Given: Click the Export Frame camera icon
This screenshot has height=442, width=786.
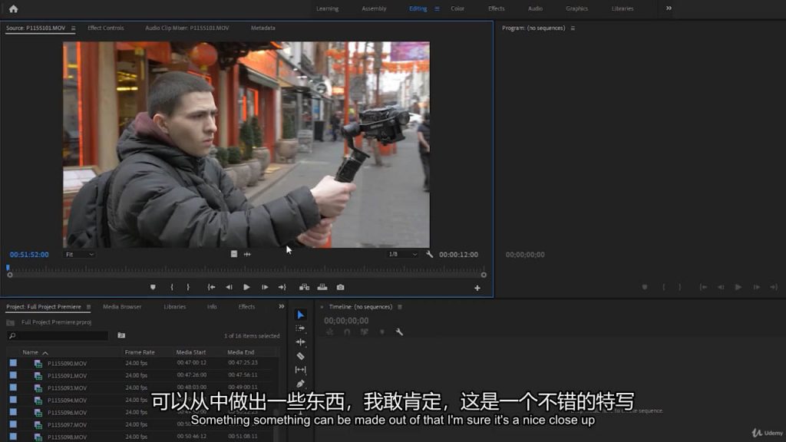Looking at the screenshot, I should tap(340, 287).
